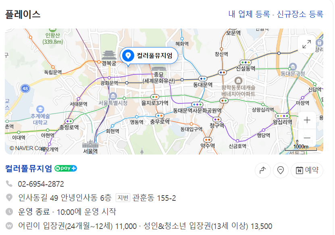Click 관훈동 155-2 lot address
The height and width of the screenshot is (235, 335).
154,198
